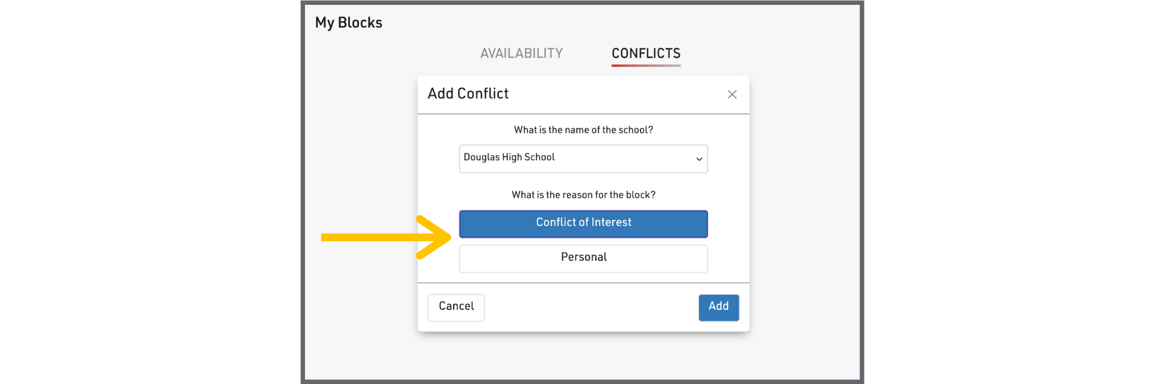Image resolution: width=1164 pixels, height=384 pixels.
Task: Click the Douglas High School selected text
Action: pos(509,157)
